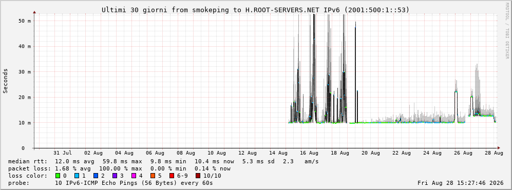Click the blue loss color 2 swatch
The image size is (512, 190).
click(x=96, y=176)
